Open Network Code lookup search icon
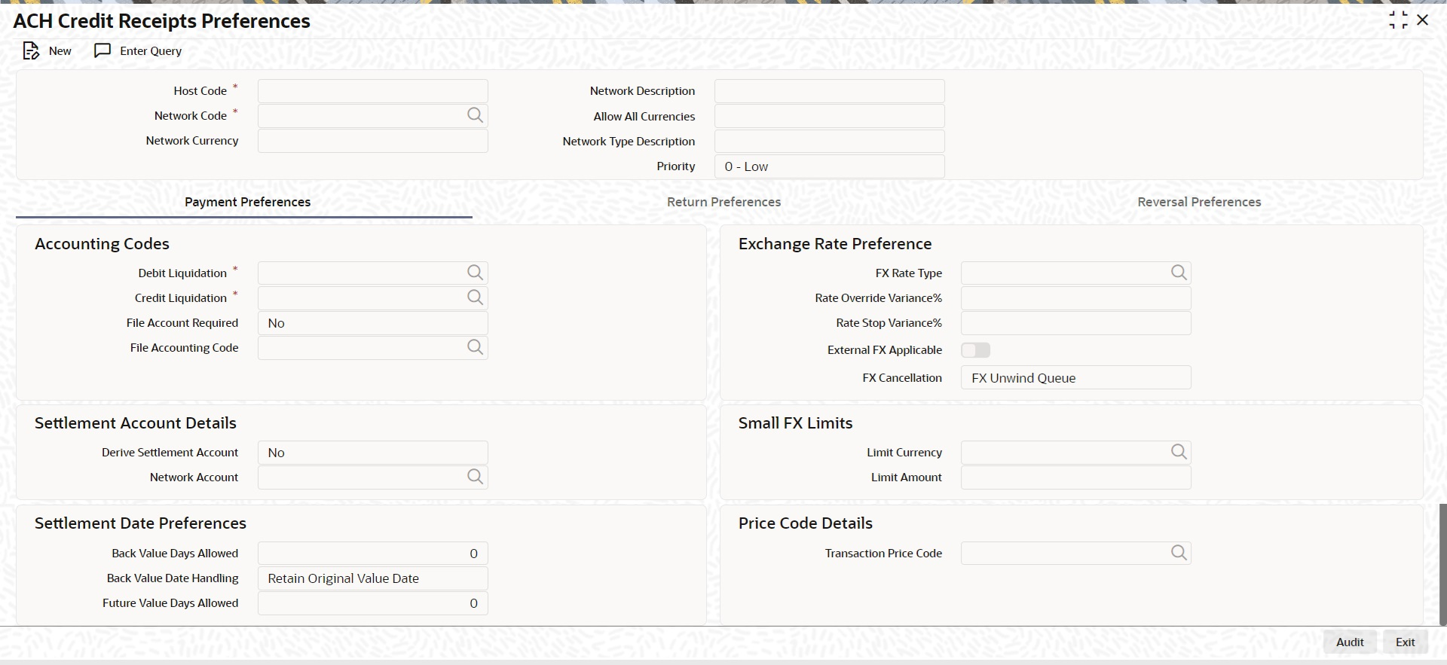Image resolution: width=1447 pixels, height=665 pixels. coord(475,115)
